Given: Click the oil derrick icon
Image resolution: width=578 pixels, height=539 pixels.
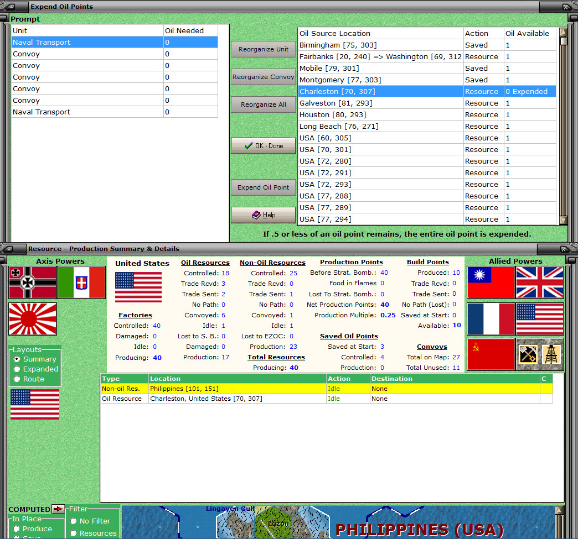Looking at the screenshot, I should [551, 354].
